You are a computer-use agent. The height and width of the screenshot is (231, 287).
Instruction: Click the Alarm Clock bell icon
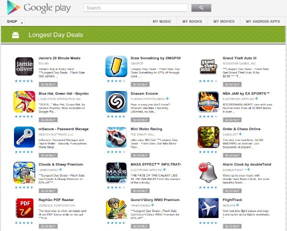point(208,172)
